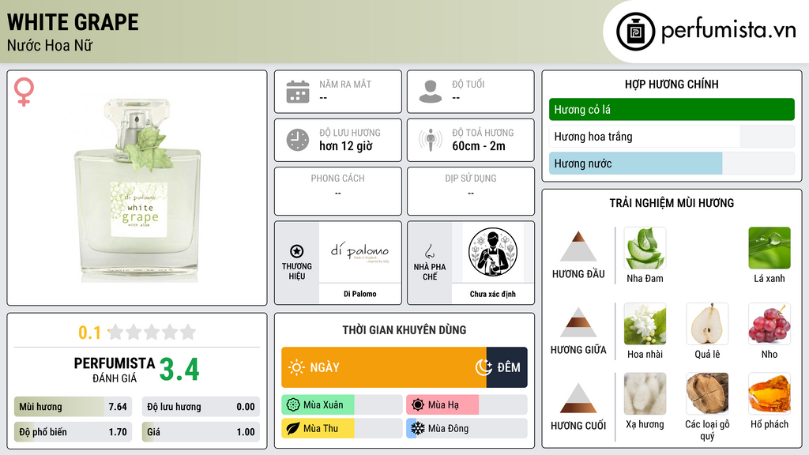Click the Di Palomo brand name link

(x=360, y=294)
